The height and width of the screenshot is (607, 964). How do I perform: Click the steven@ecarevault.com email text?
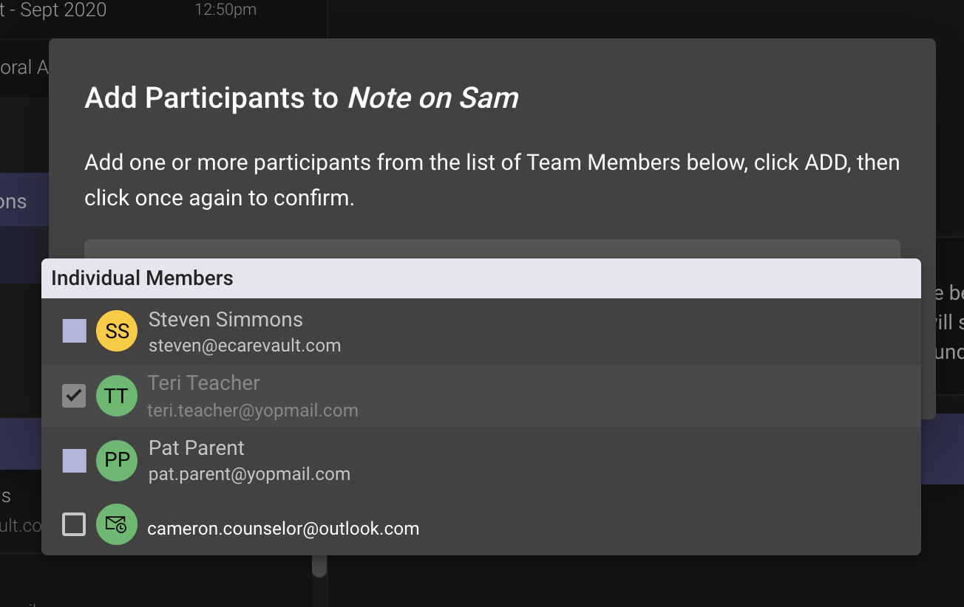pos(245,346)
